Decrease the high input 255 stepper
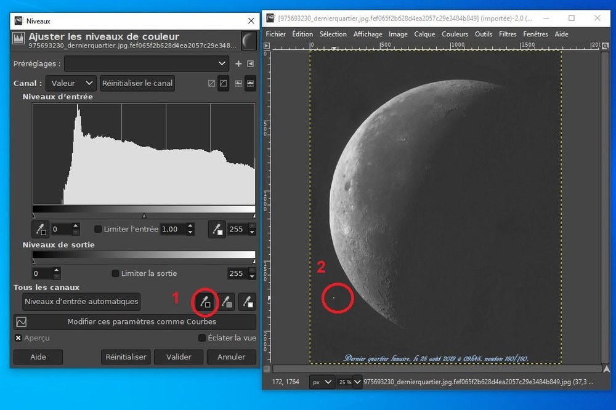Image resolution: width=616 pixels, height=410 pixels. point(252,233)
